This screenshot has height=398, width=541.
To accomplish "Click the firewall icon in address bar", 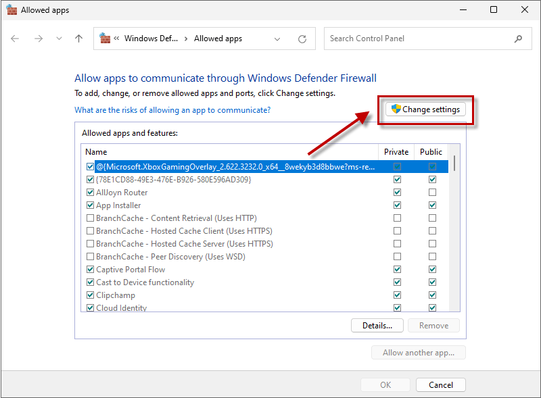I will (x=105, y=39).
